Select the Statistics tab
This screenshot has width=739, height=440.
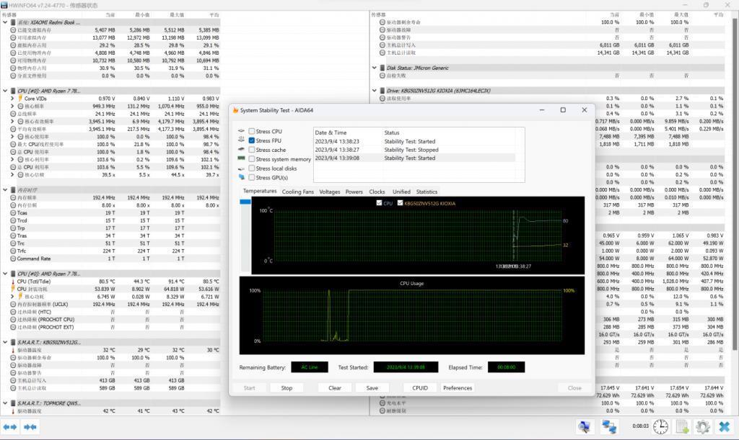click(427, 192)
